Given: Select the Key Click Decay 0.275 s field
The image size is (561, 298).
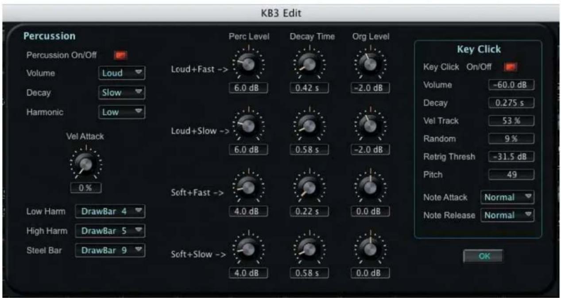Looking at the screenshot, I should coord(511,103).
